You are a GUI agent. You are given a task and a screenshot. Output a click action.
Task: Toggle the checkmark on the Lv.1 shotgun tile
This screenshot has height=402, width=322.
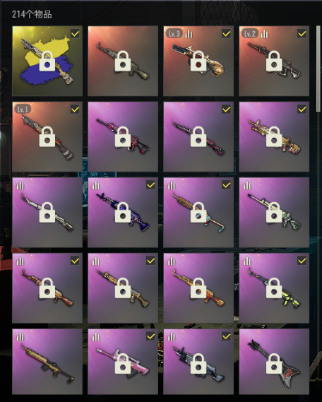click(x=75, y=110)
